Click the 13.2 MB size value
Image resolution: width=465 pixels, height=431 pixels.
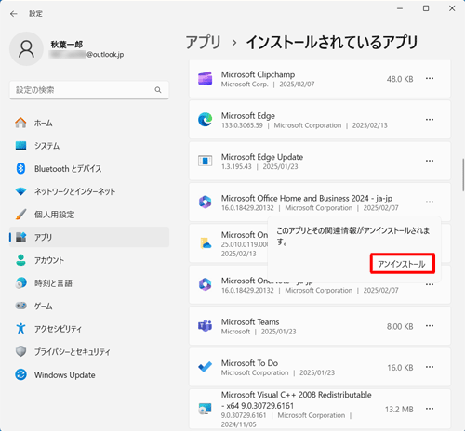tap(399, 410)
